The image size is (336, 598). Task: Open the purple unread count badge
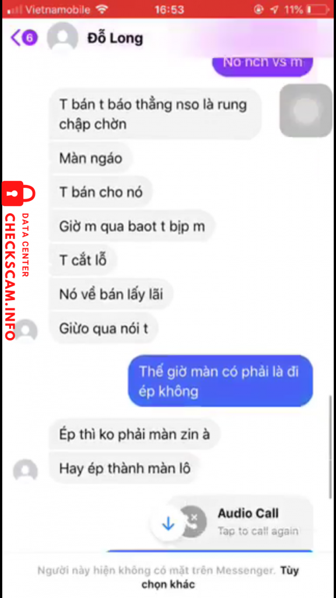point(30,38)
